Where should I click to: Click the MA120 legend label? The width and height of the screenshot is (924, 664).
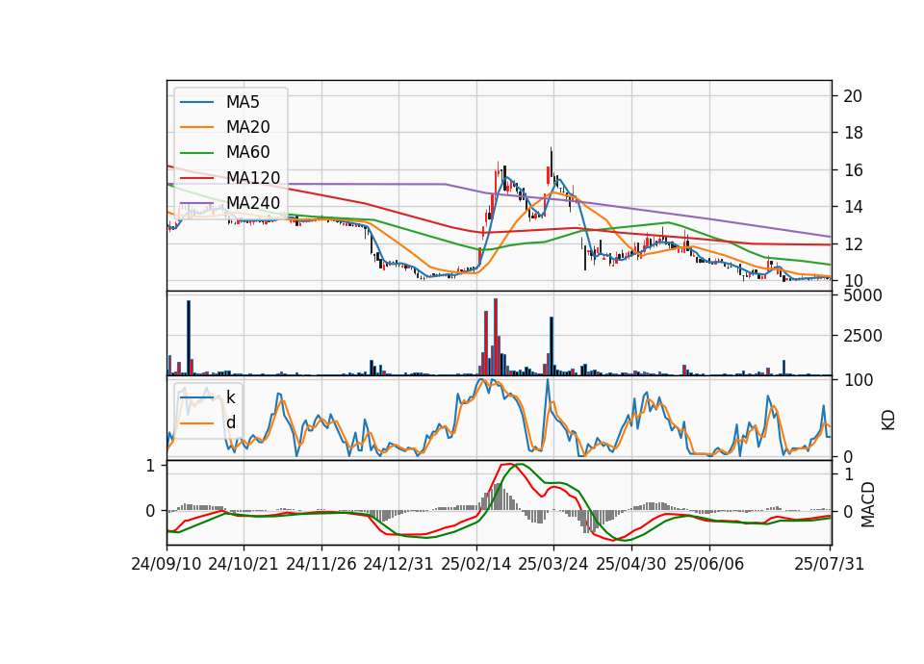tap(253, 178)
